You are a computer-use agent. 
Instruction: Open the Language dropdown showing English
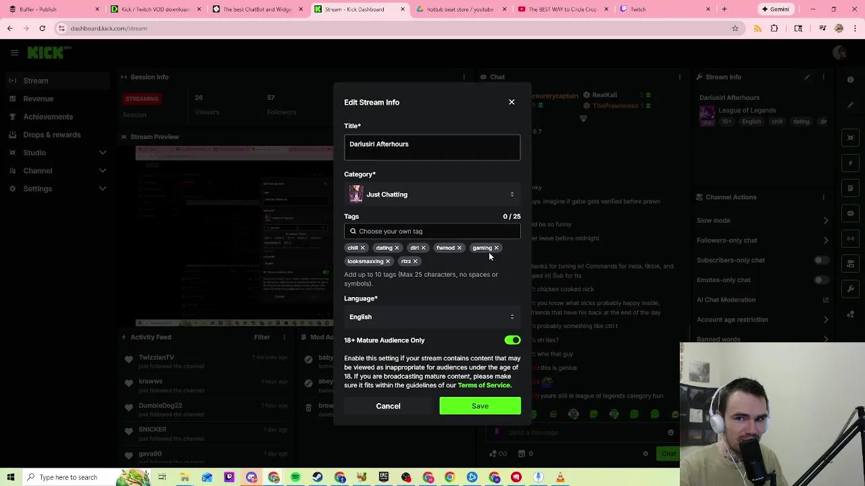click(x=432, y=317)
